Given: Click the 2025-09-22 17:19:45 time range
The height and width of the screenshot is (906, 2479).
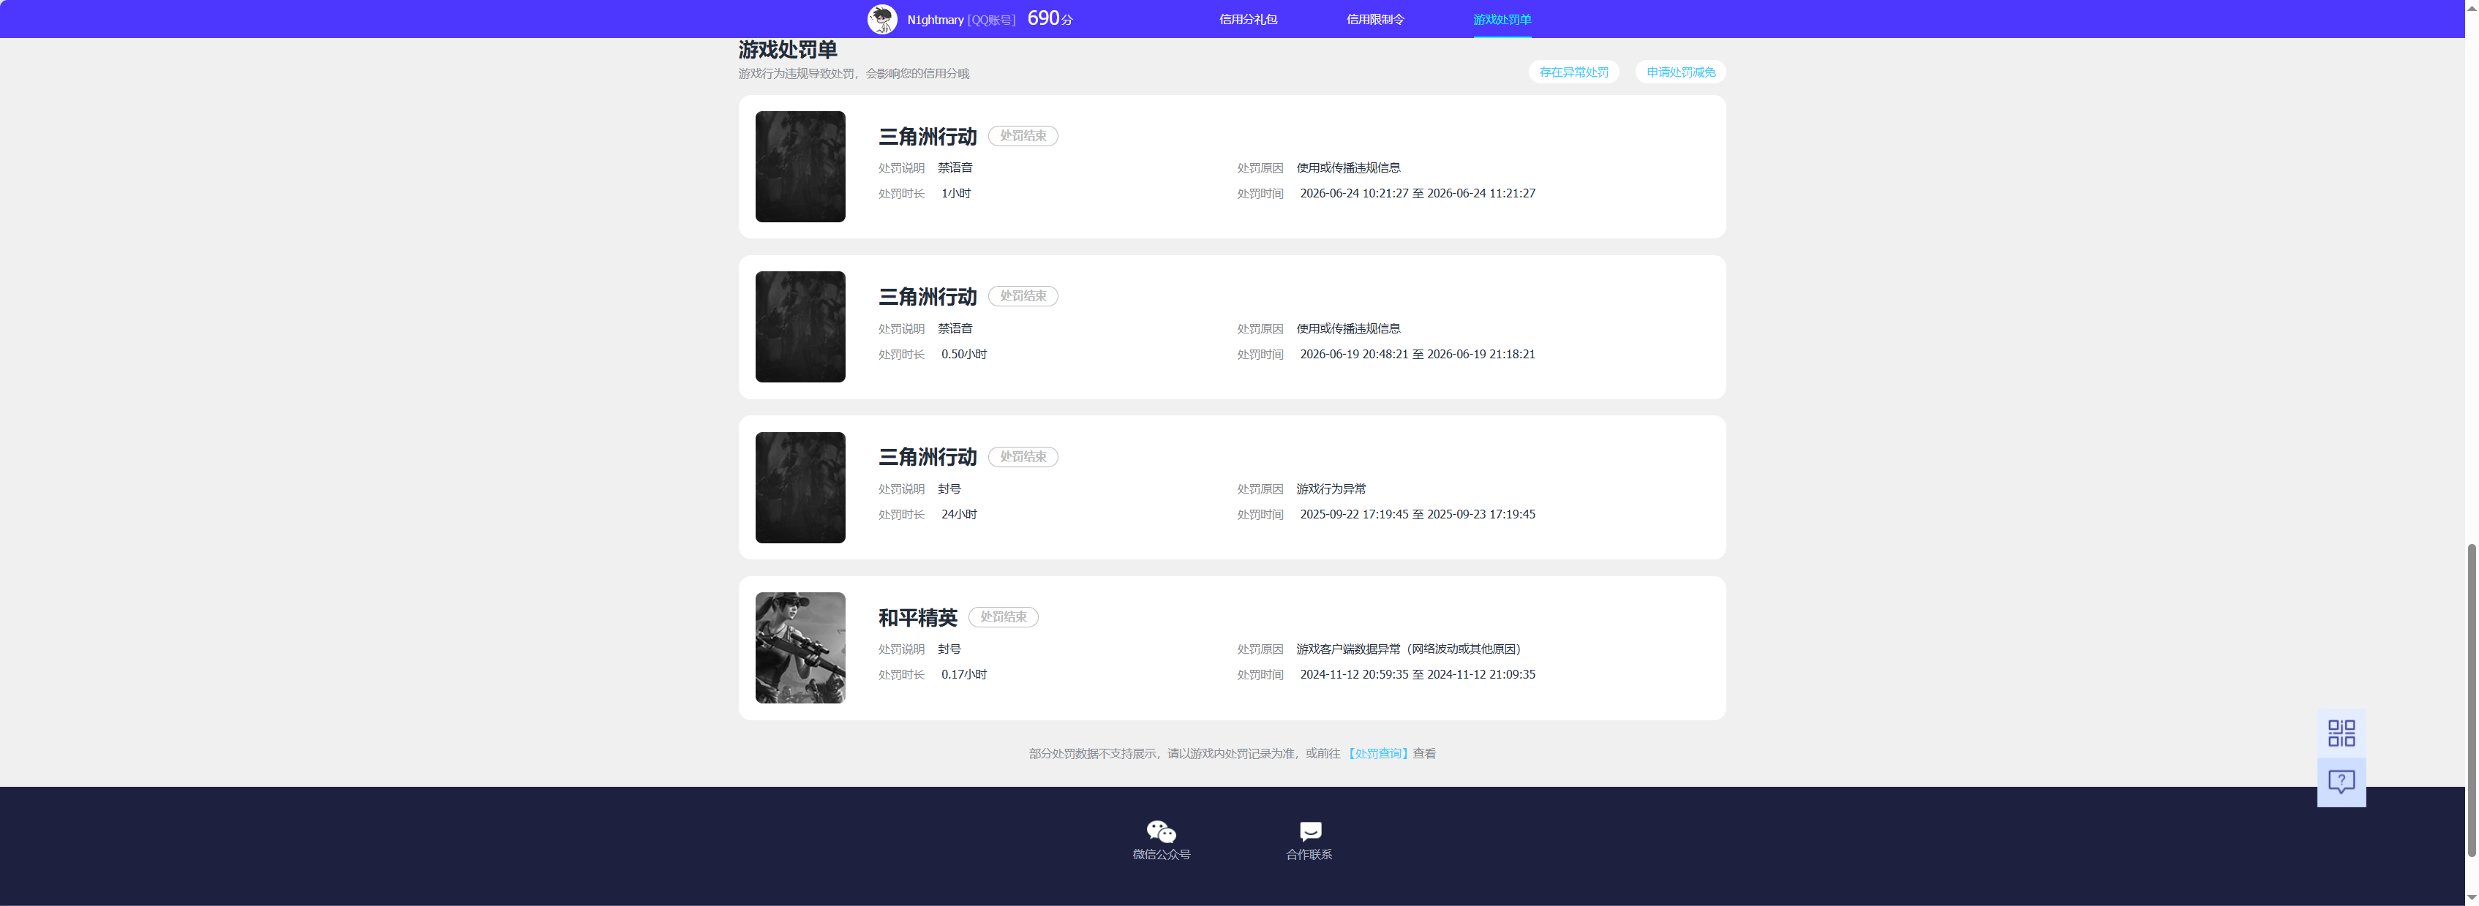Looking at the screenshot, I should tap(1417, 515).
